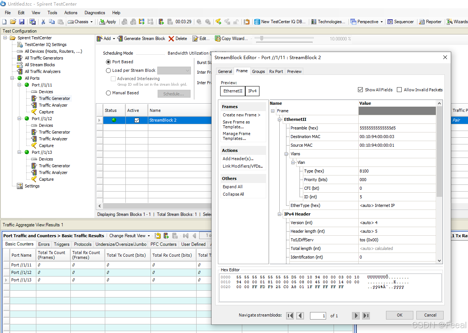Click Generate Stream Block icon button
468x333 pixels.
point(141,39)
